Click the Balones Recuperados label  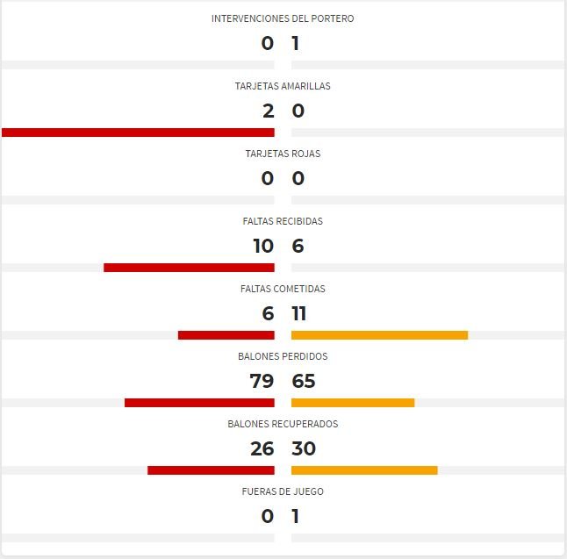click(283, 424)
